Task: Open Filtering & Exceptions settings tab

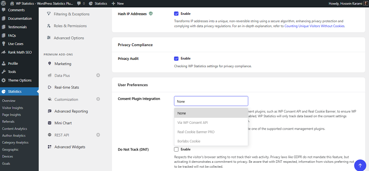Action: pyautogui.click(x=71, y=14)
